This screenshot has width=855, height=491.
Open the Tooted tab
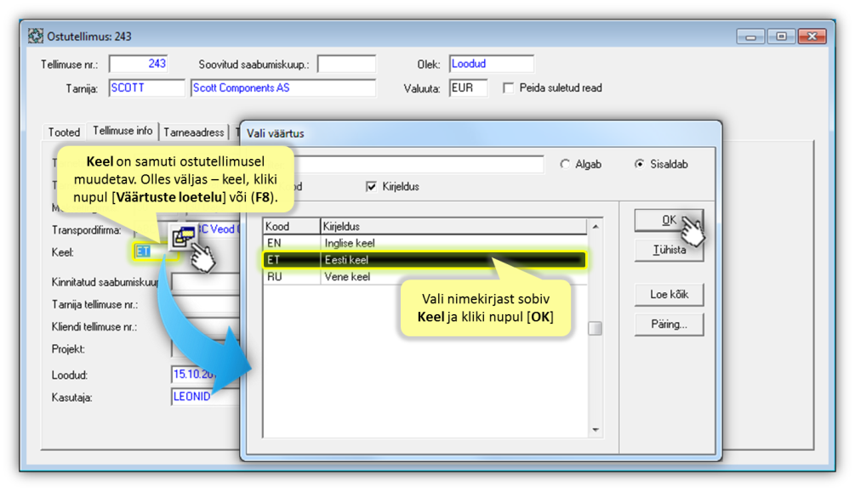tap(64, 133)
